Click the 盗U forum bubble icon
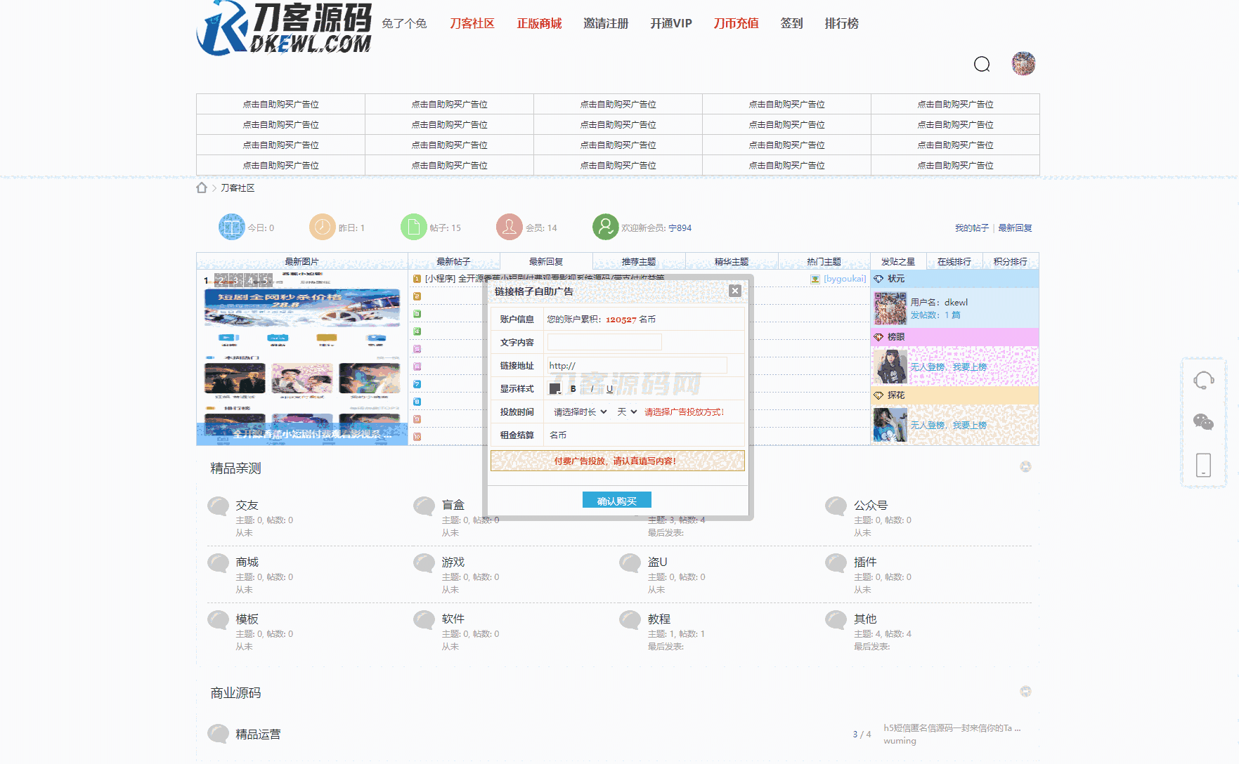This screenshot has width=1239, height=764. point(630,563)
